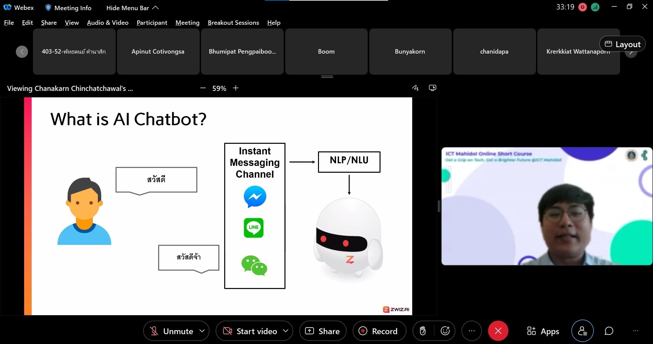Open the Breakout Sessions menu
The width and height of the screenshot is (653, 344).
pyautogui.click(x=233, y=23)
